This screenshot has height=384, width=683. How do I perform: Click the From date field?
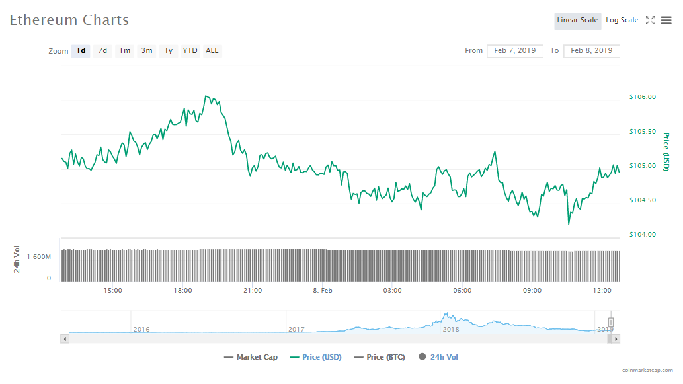pos(515,51)
